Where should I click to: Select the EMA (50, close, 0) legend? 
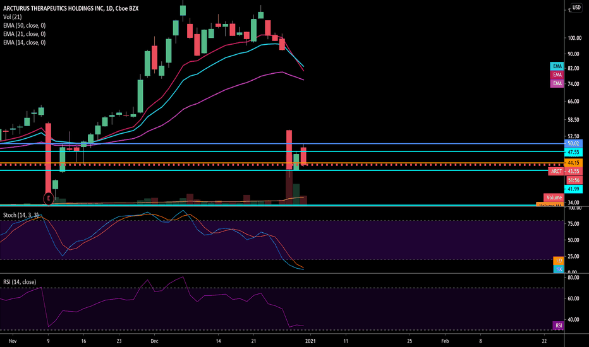click(25, 25)
